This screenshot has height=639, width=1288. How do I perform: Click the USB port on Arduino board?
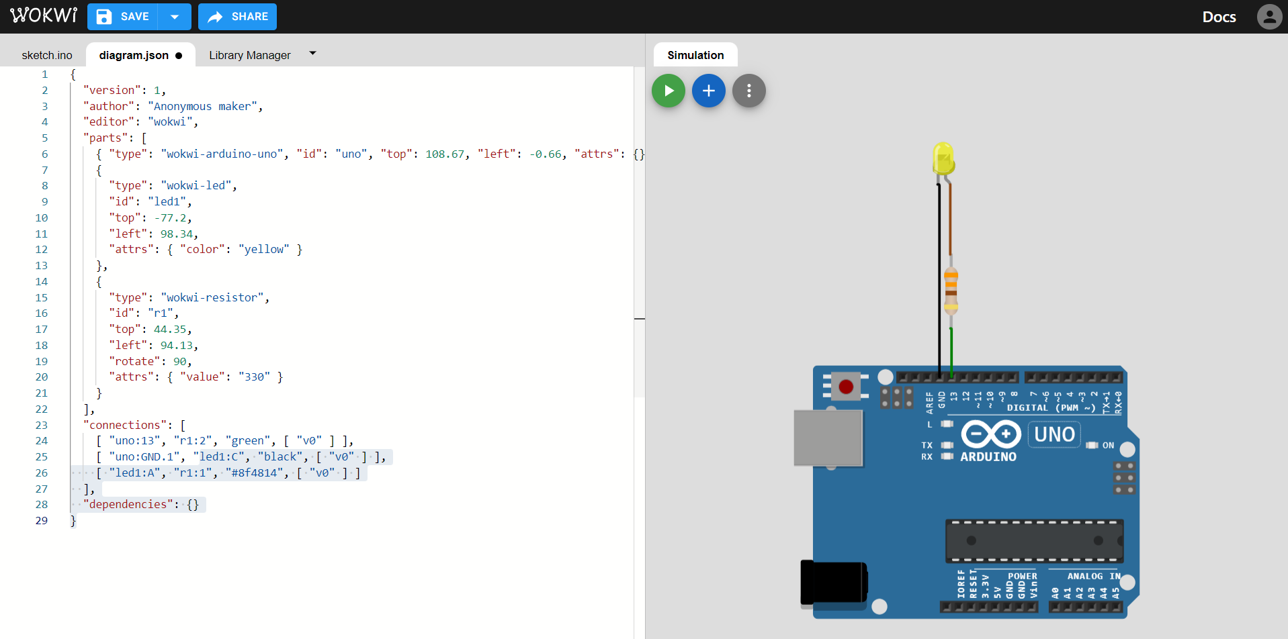pos(828,438)
